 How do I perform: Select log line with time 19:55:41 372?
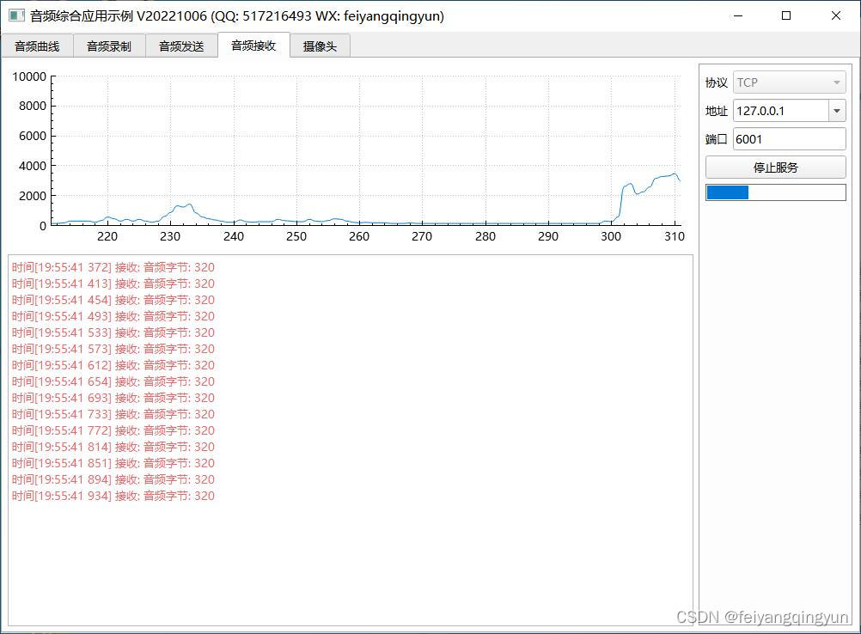point(113,267)
